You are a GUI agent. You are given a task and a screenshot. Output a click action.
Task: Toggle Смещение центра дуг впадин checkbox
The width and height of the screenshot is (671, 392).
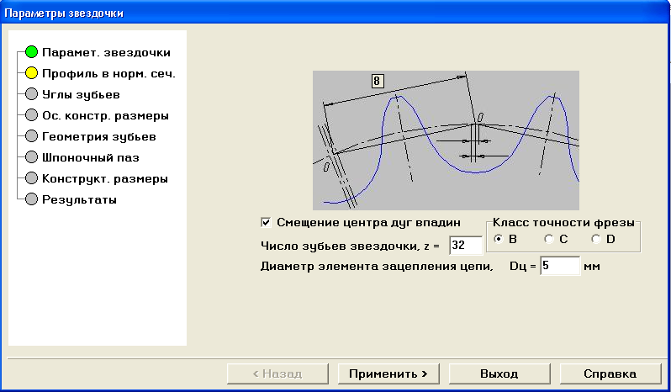[266, 223]
